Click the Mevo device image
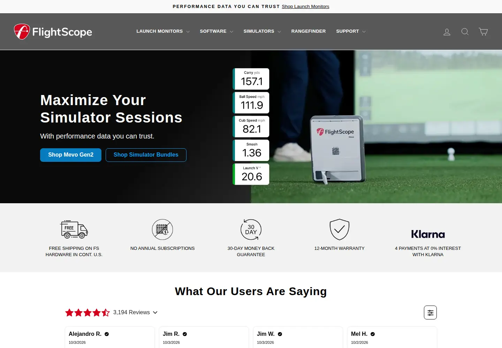502x348 pixels. (x=337, y=150)
